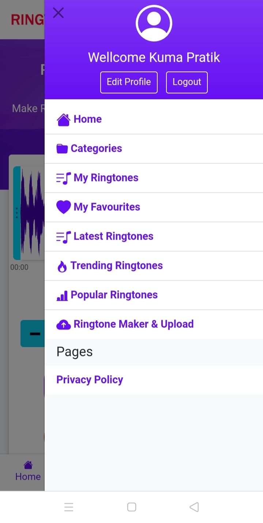This screenshot has height=523, width=263.
Task: Tap the house icon beside Home
Action: point(63,120)
